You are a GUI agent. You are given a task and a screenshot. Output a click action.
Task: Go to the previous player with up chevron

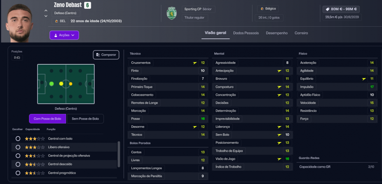pos(46,10)
